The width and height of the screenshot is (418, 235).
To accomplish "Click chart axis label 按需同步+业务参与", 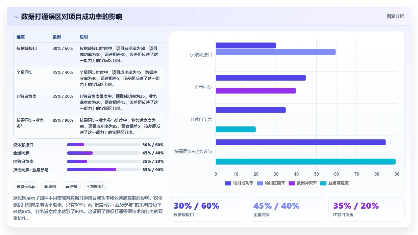I will (x=193, y=152).
